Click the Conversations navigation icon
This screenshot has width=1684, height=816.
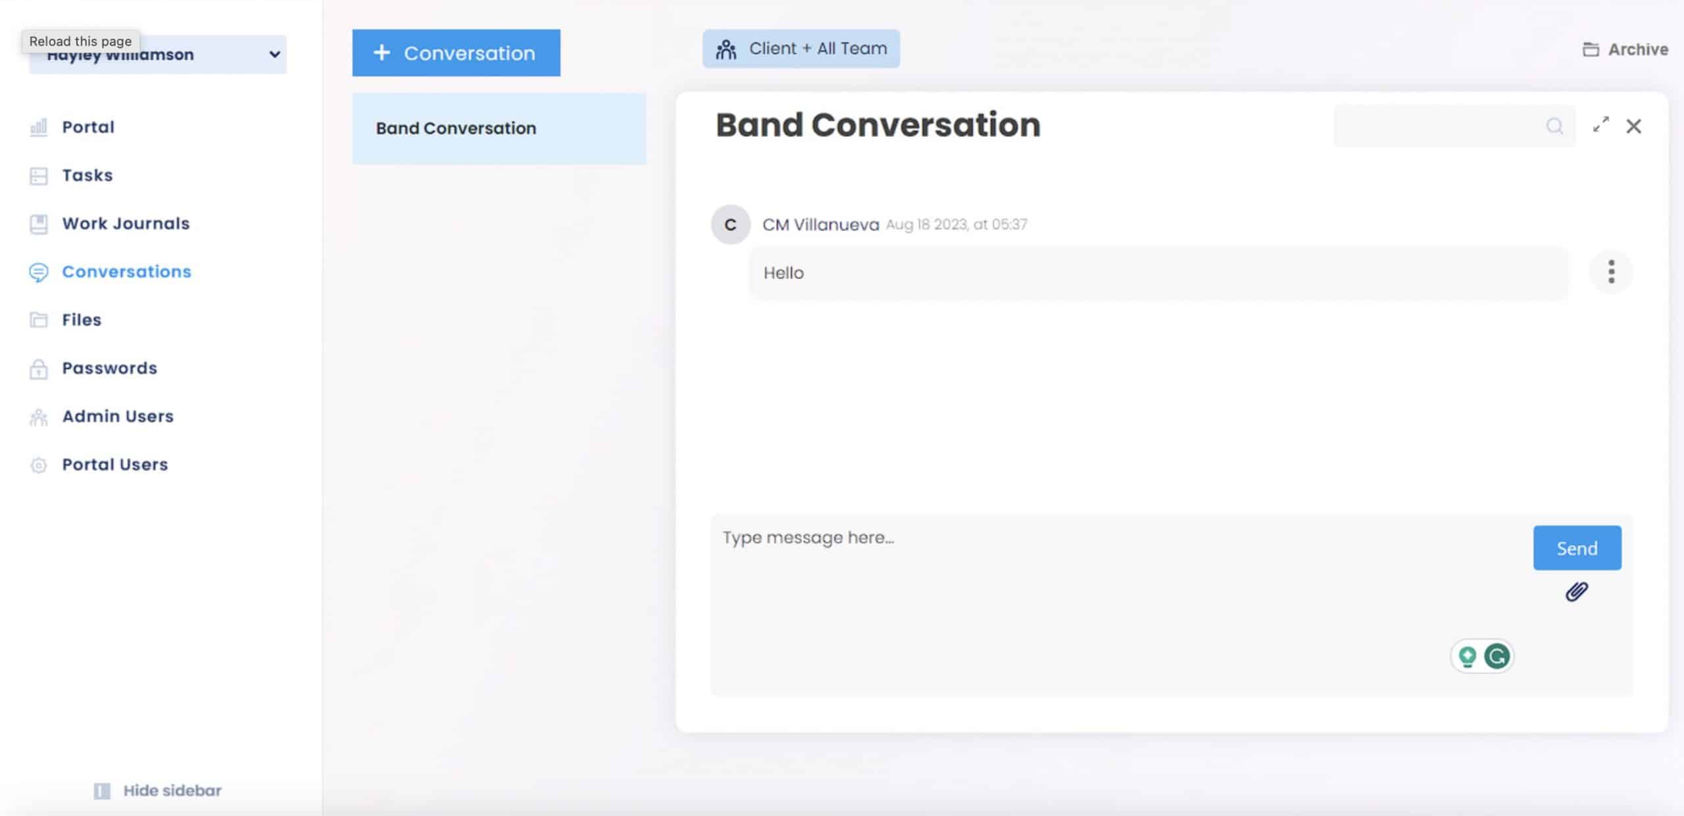pyautogui.click(x=39, y=270)
